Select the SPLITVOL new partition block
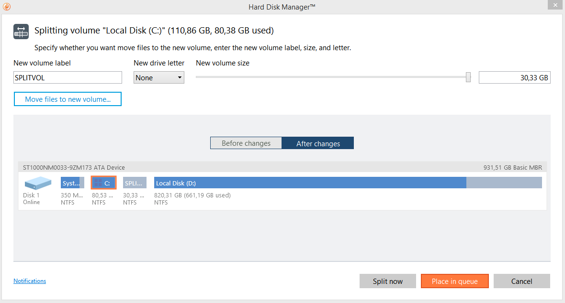 (x=135, y=183)
